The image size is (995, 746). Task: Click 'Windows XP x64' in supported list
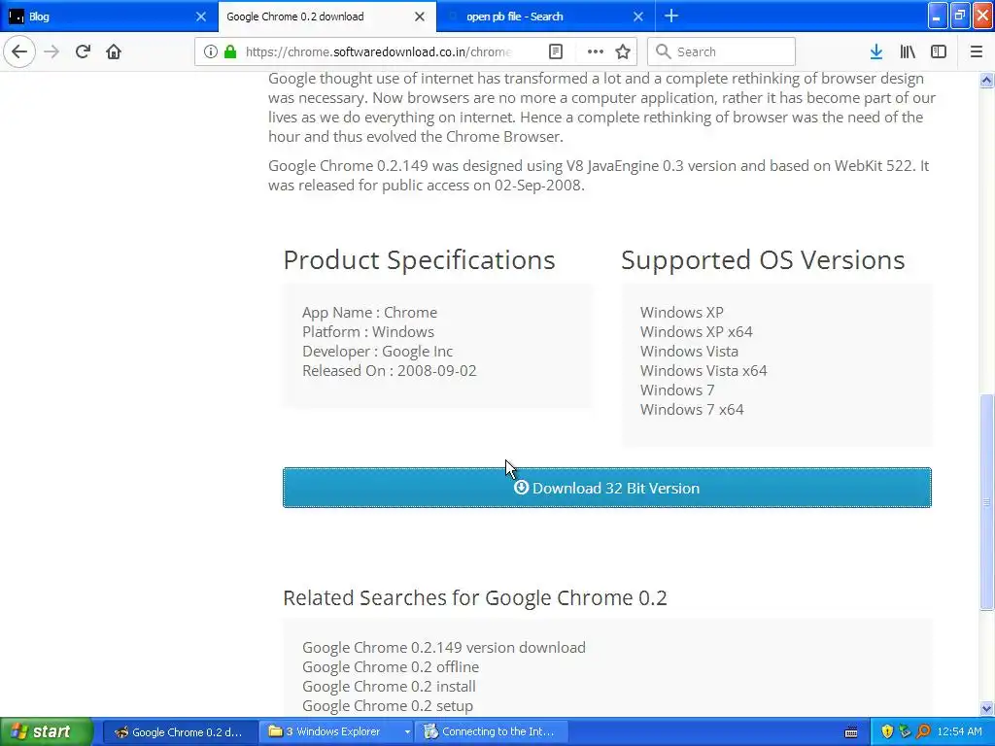pos(696,332)
